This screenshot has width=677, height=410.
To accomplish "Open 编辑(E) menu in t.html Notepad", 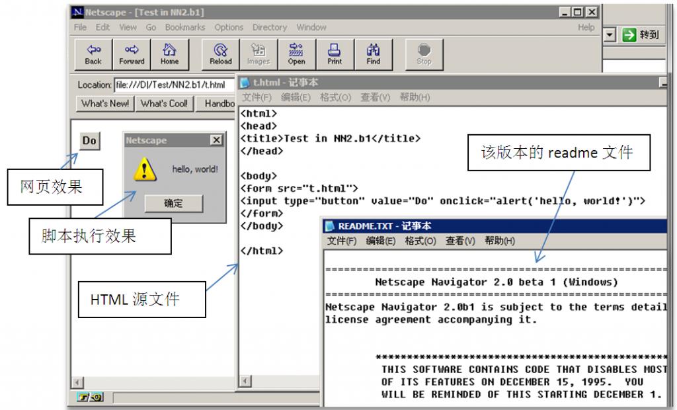I will pyautogui.click(x=296, y=97).
